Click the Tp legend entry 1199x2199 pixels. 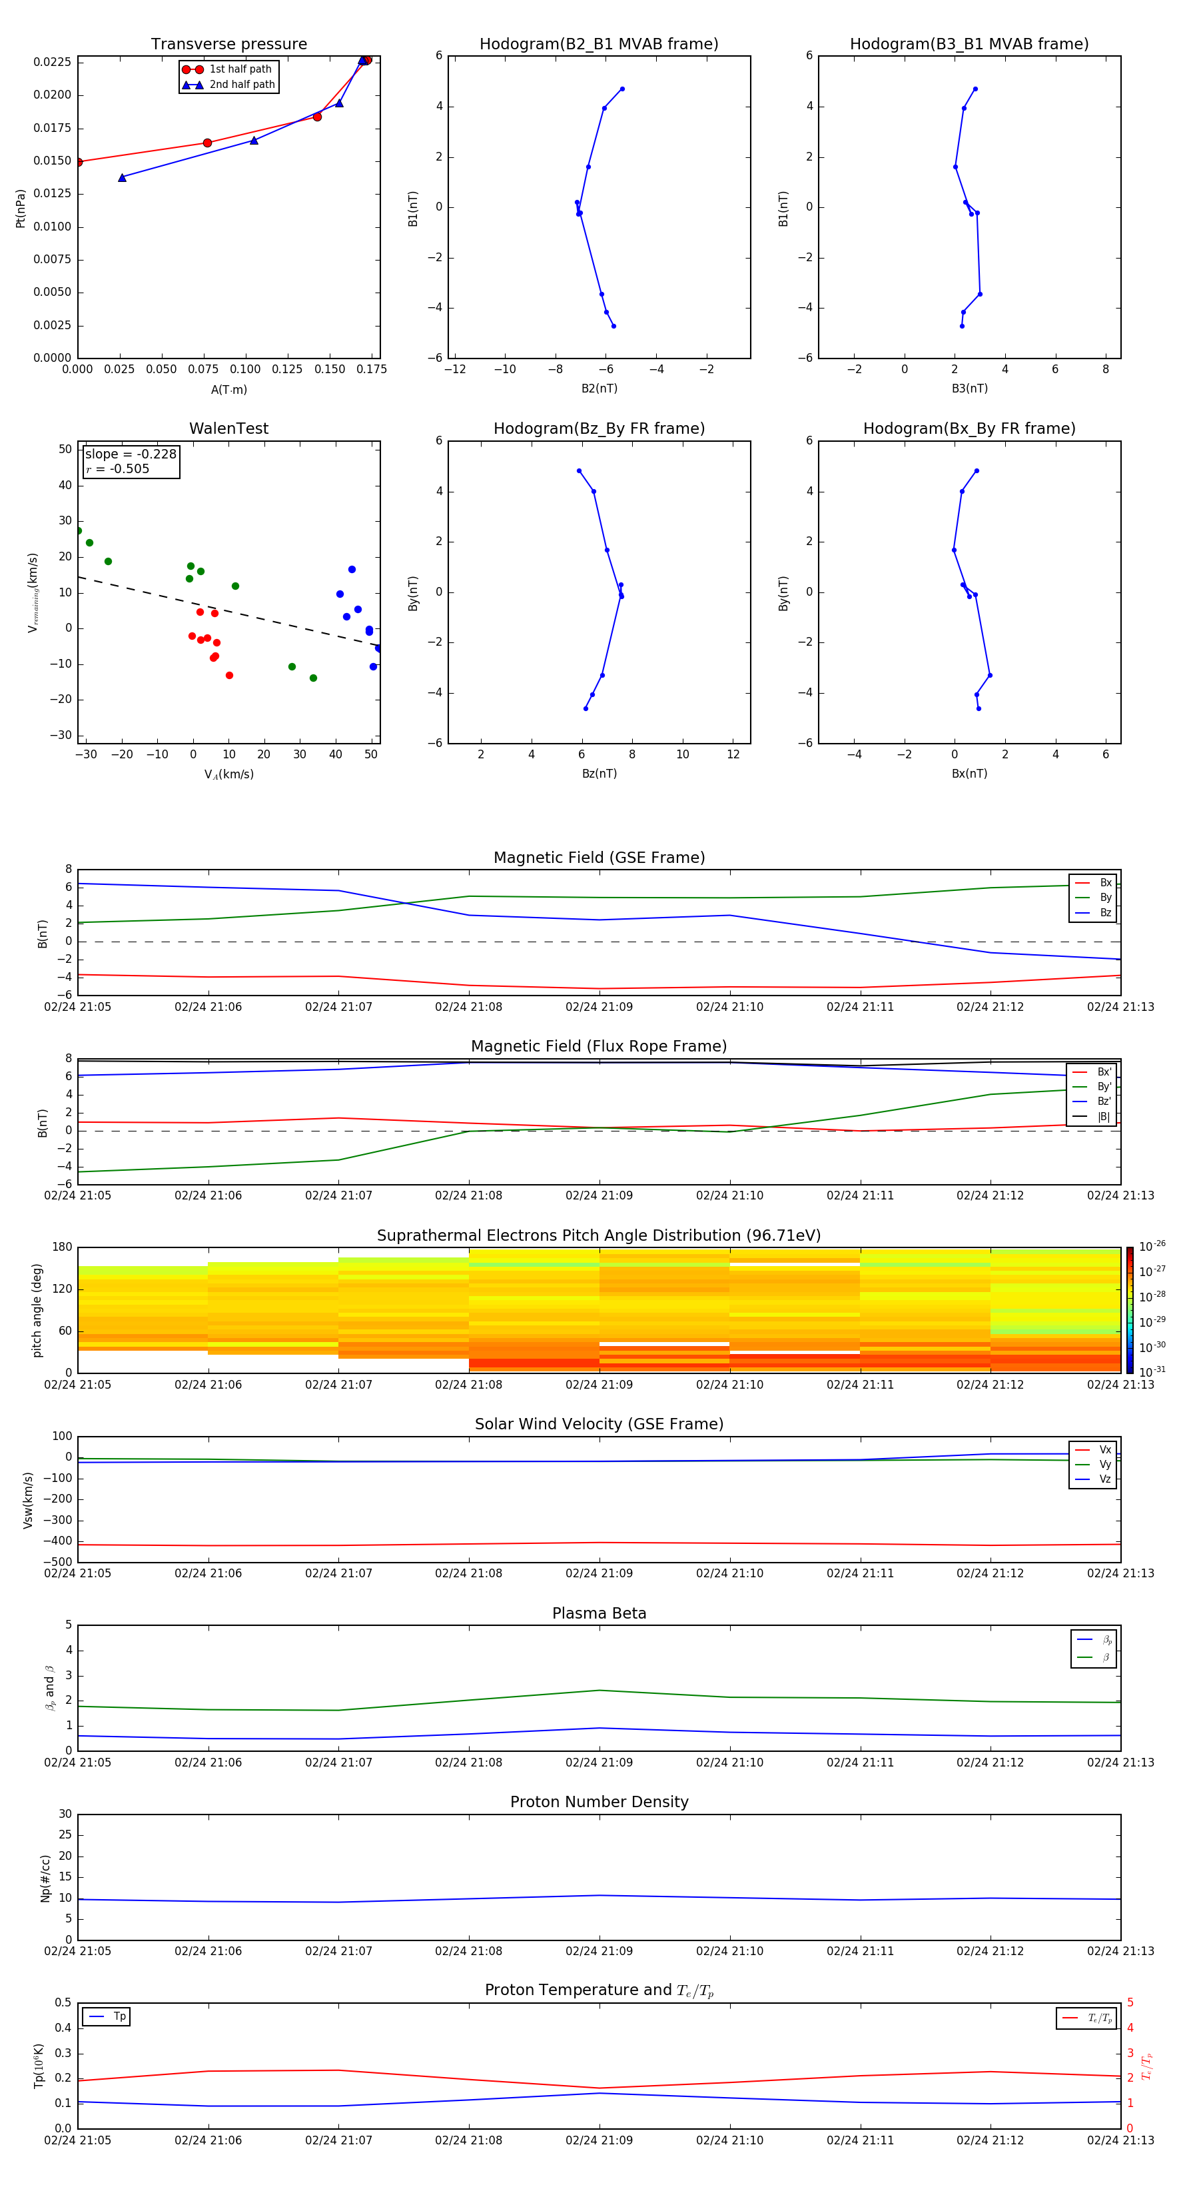(107, 2016)
